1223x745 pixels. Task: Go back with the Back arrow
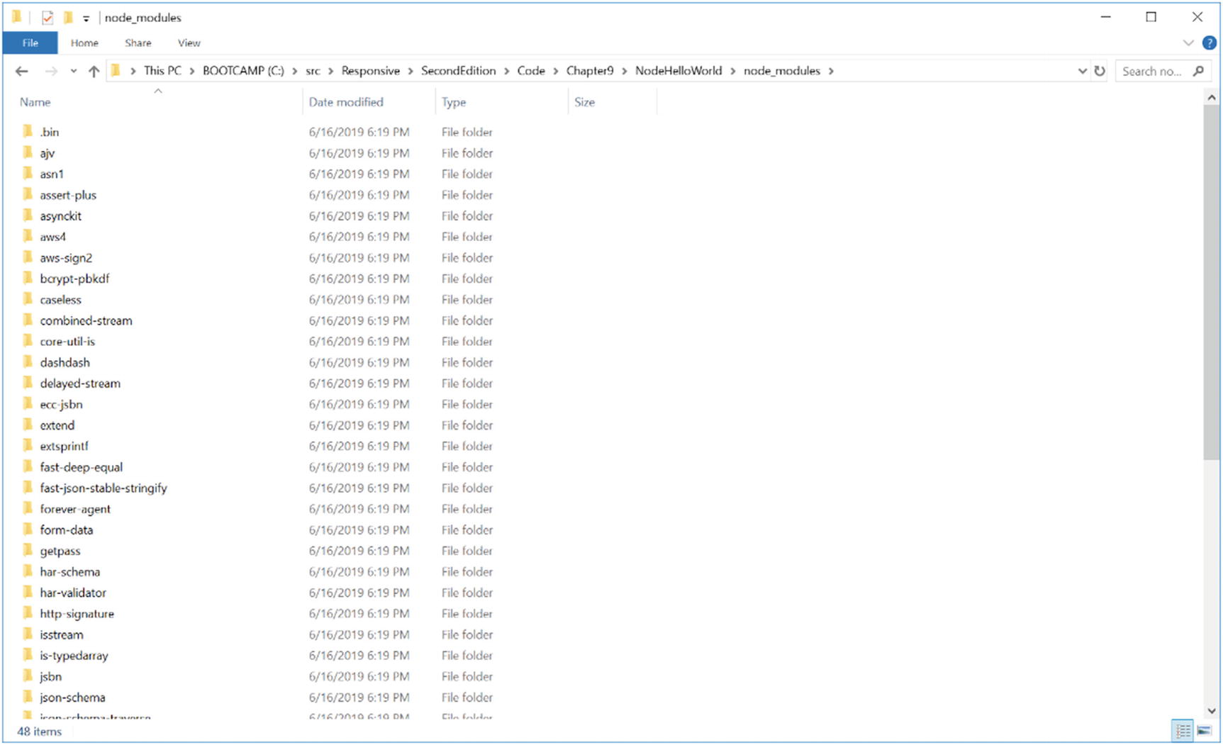pyautogui.click(x=22, y=71)
